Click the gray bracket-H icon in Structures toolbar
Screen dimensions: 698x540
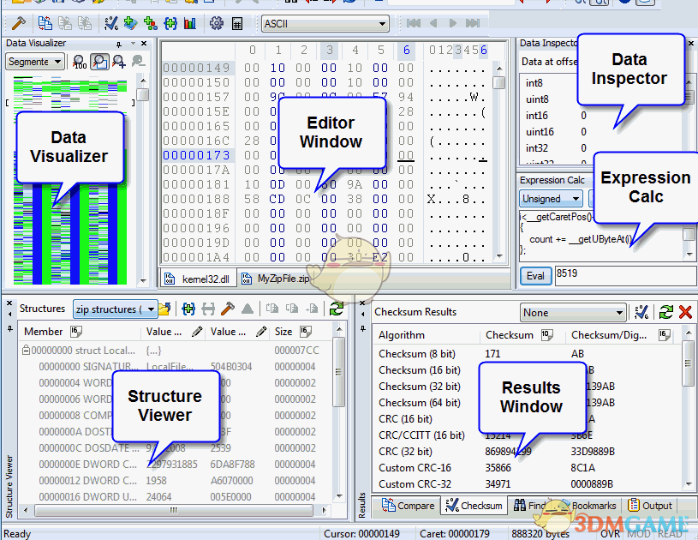(x=208, y=309)
